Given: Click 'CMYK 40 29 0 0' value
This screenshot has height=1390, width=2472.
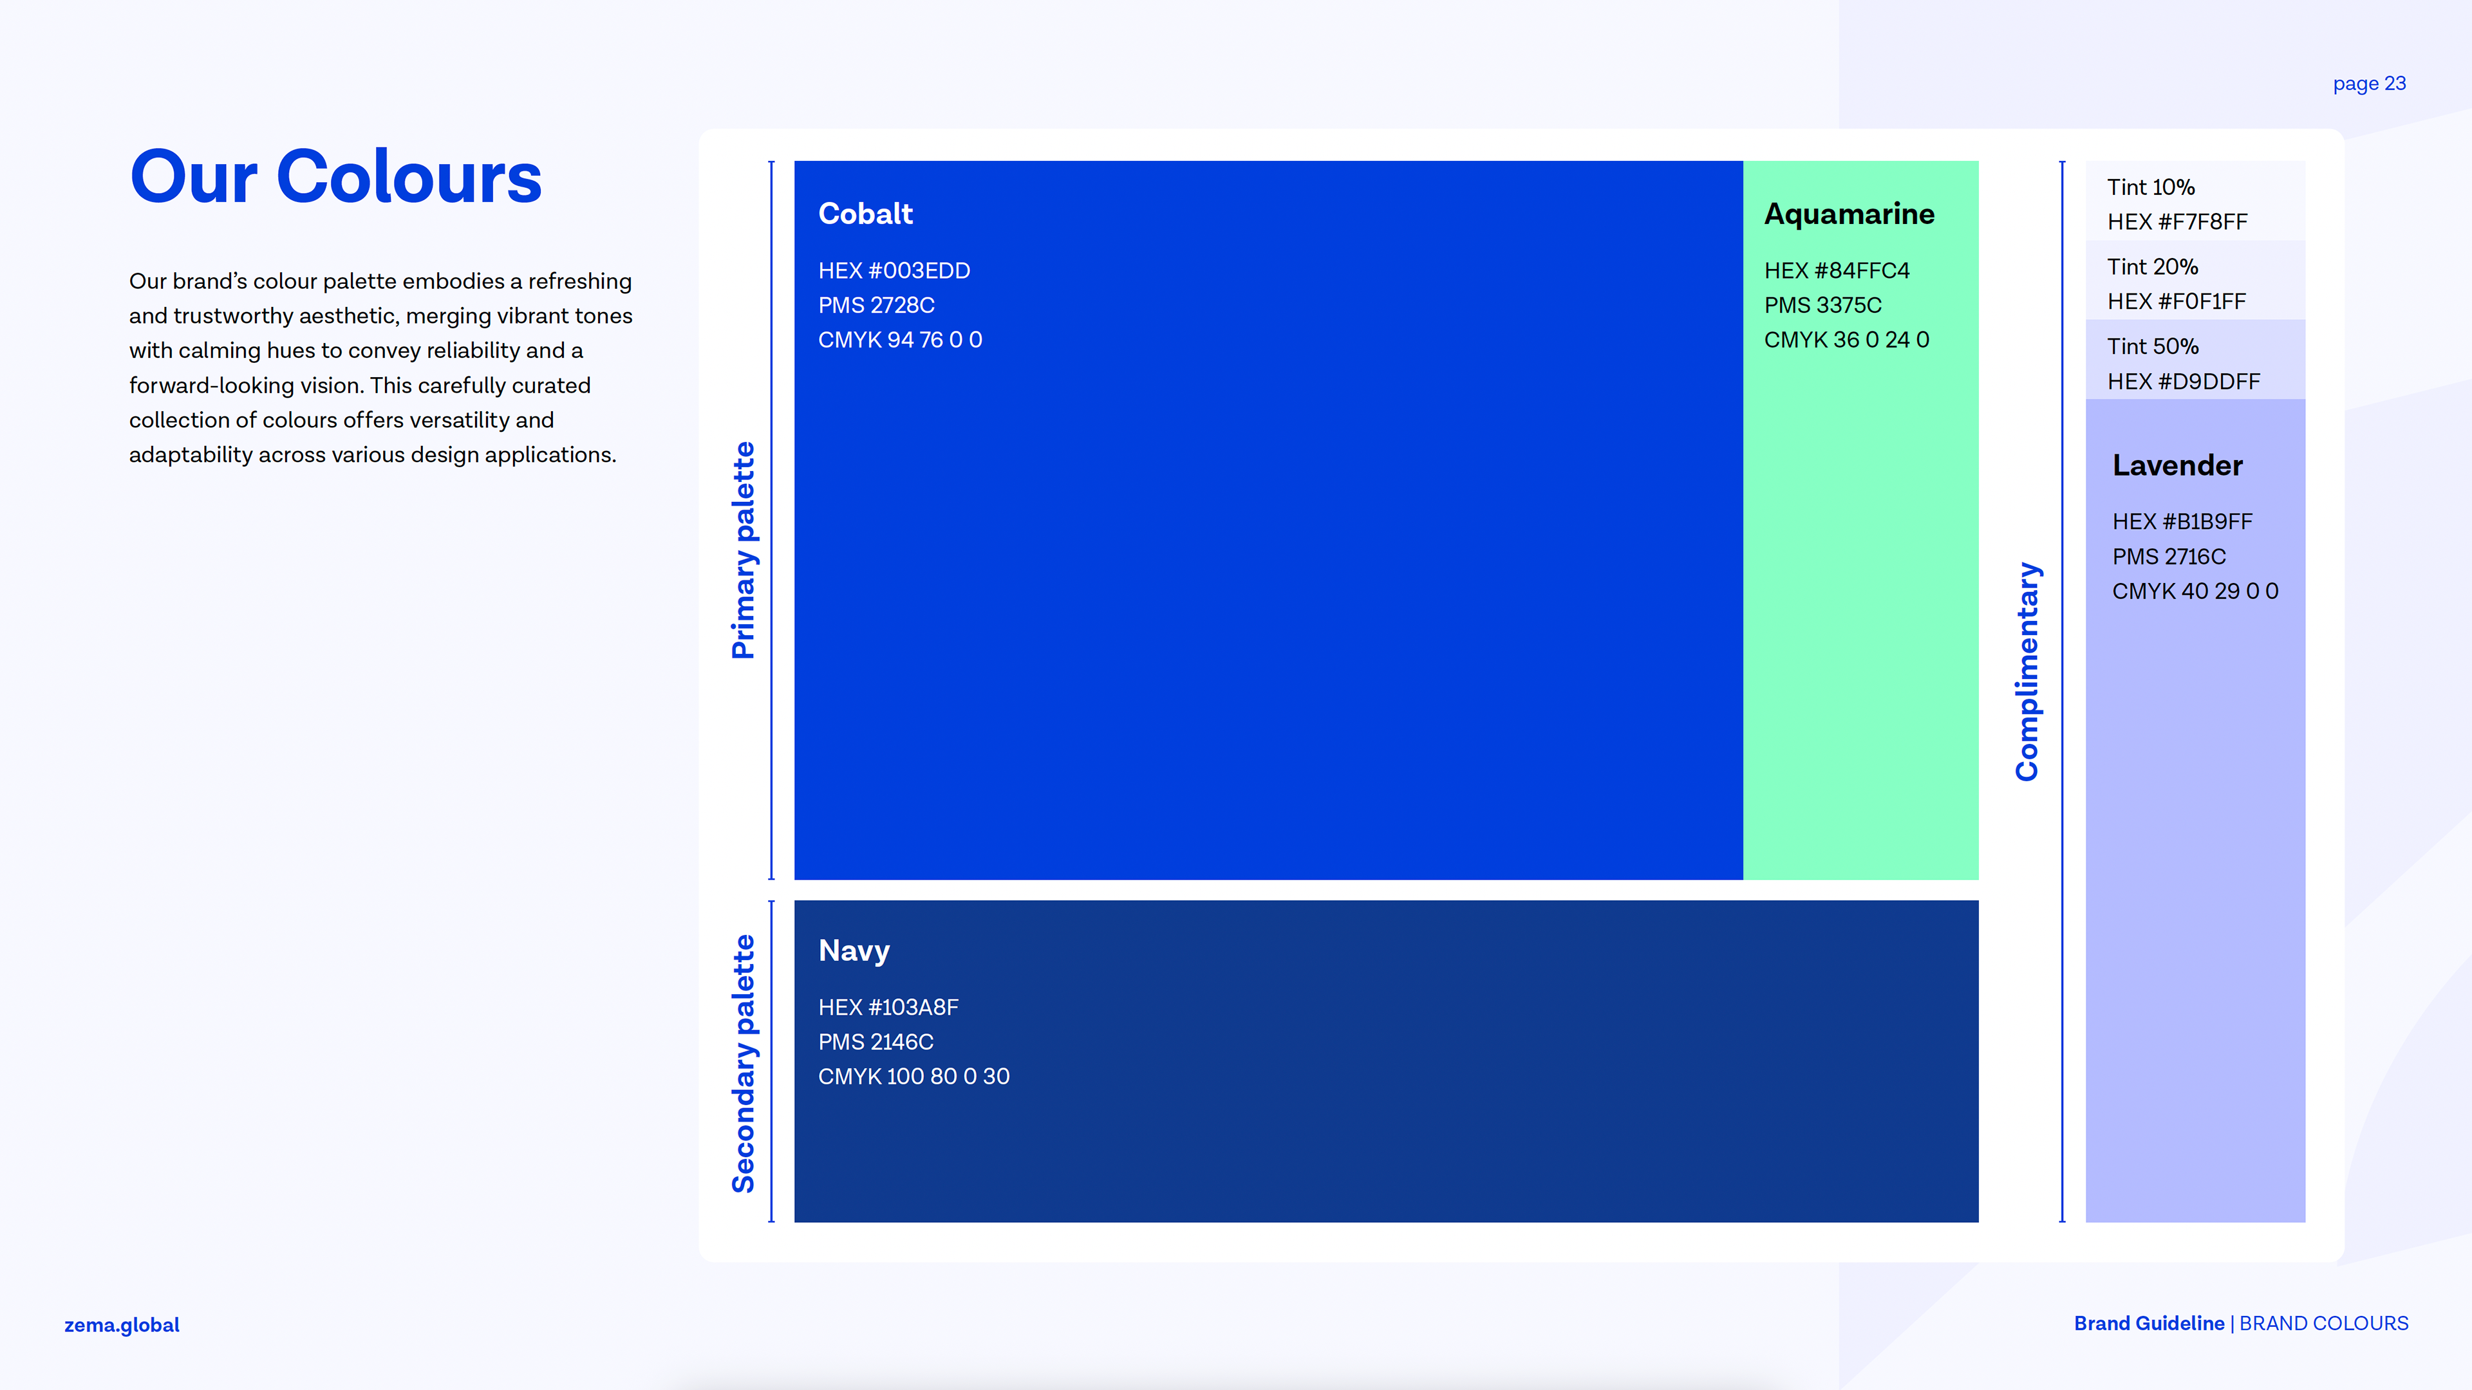Looking at the screenshot, I should point(2195,591).
